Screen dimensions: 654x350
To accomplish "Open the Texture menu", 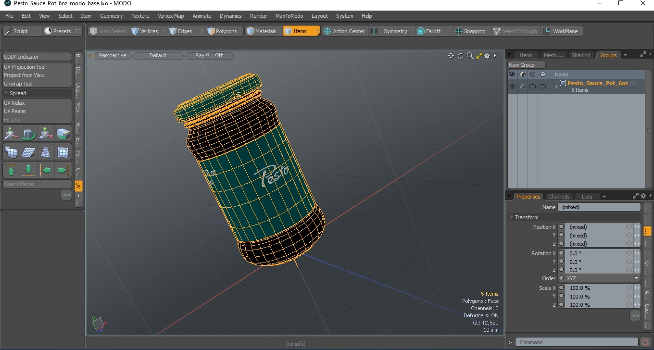I will pyautogui.click(x=140, y=16).
